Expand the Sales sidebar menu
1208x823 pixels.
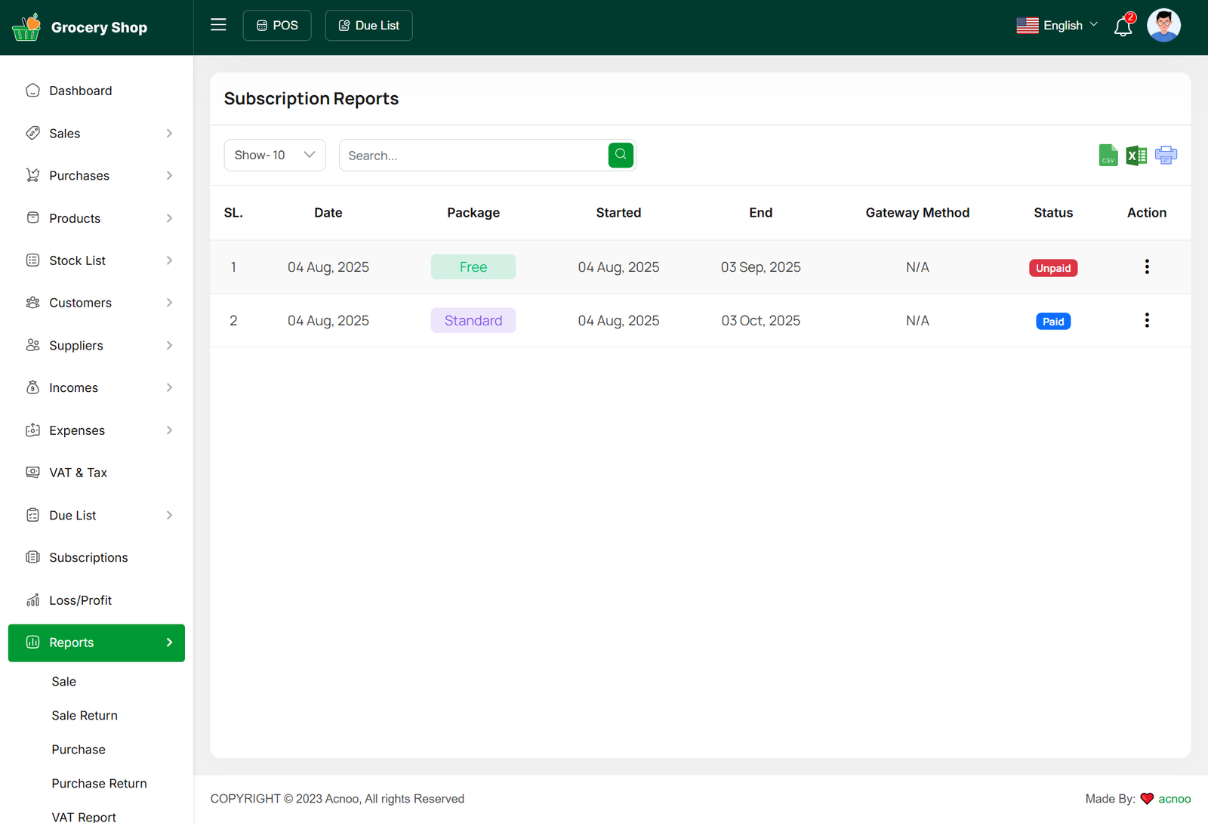(97, 134)
